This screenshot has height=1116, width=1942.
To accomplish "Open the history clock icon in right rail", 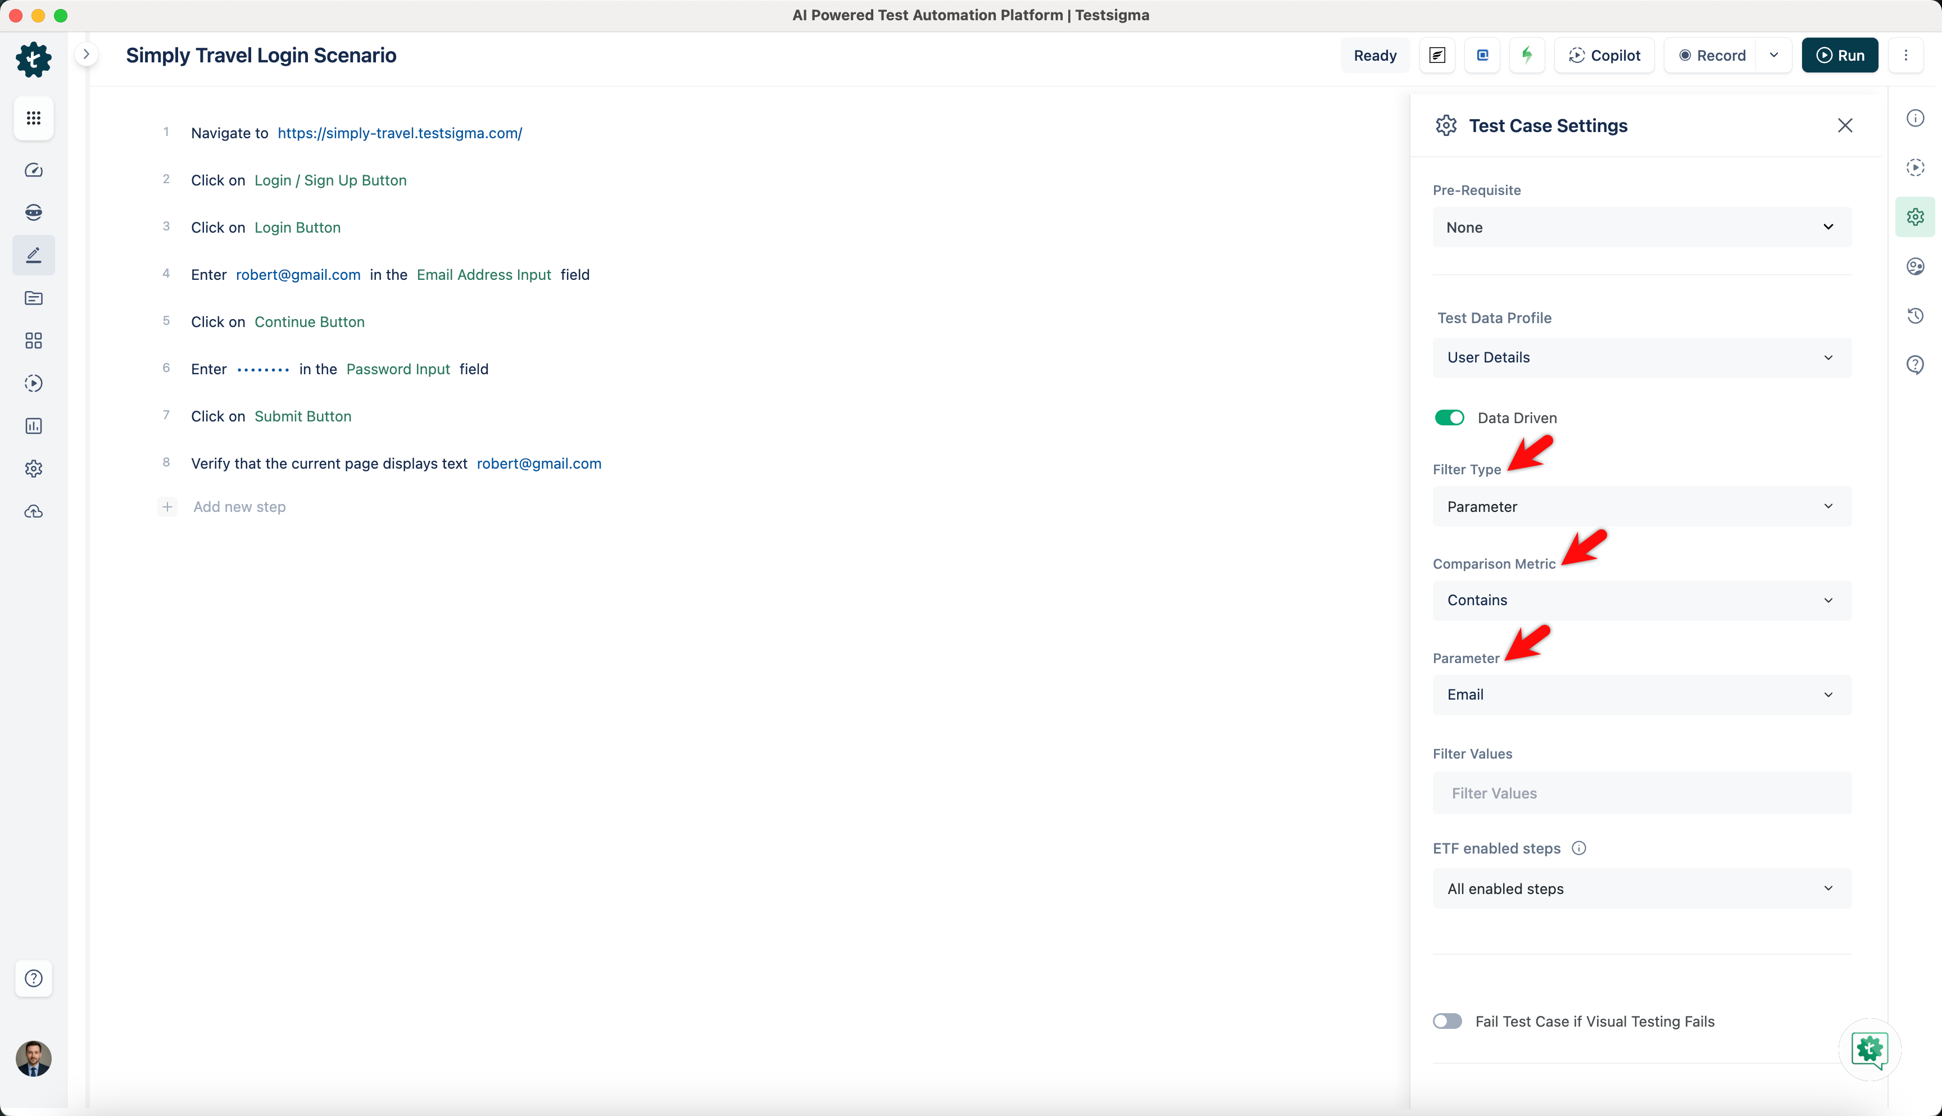I will (1915, 316).
